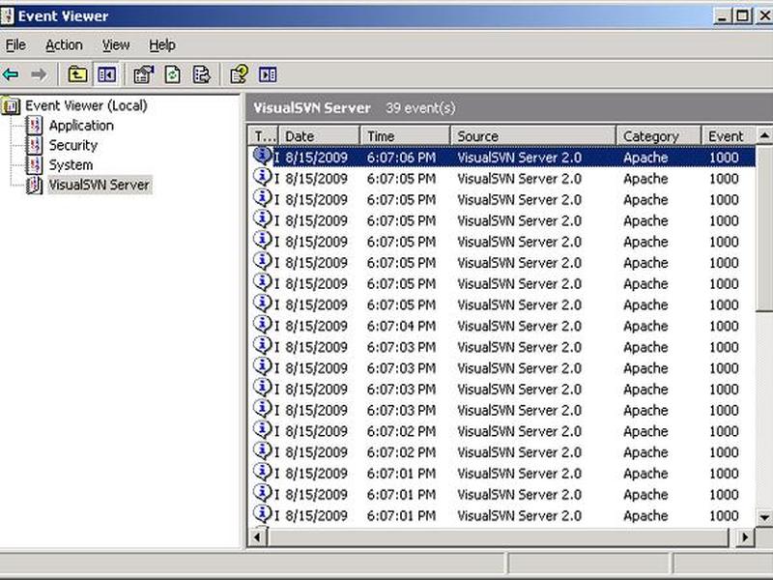Screen dimensions: 773x580
Task: Sort by the Type column header
Action: pos(264,135)
